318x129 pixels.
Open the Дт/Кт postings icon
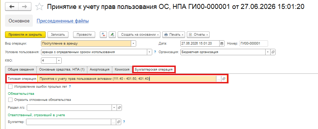coord(103,35)
